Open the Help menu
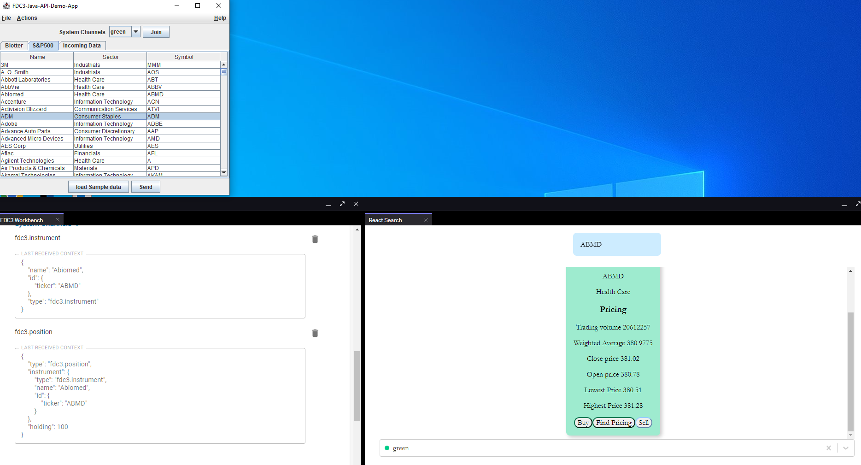Screen dimensions: 861x465 (x=220, y=18)
